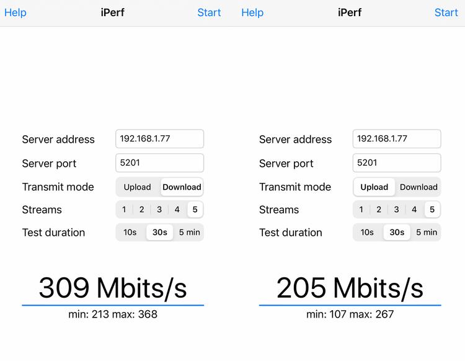
Task: Click Server port field in the 205 Mbits/s panel
Action: click(x=397, y=163)
